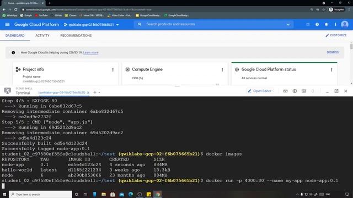
Task: Open Cloud Shell in new window
Action: tap(336, 91)
